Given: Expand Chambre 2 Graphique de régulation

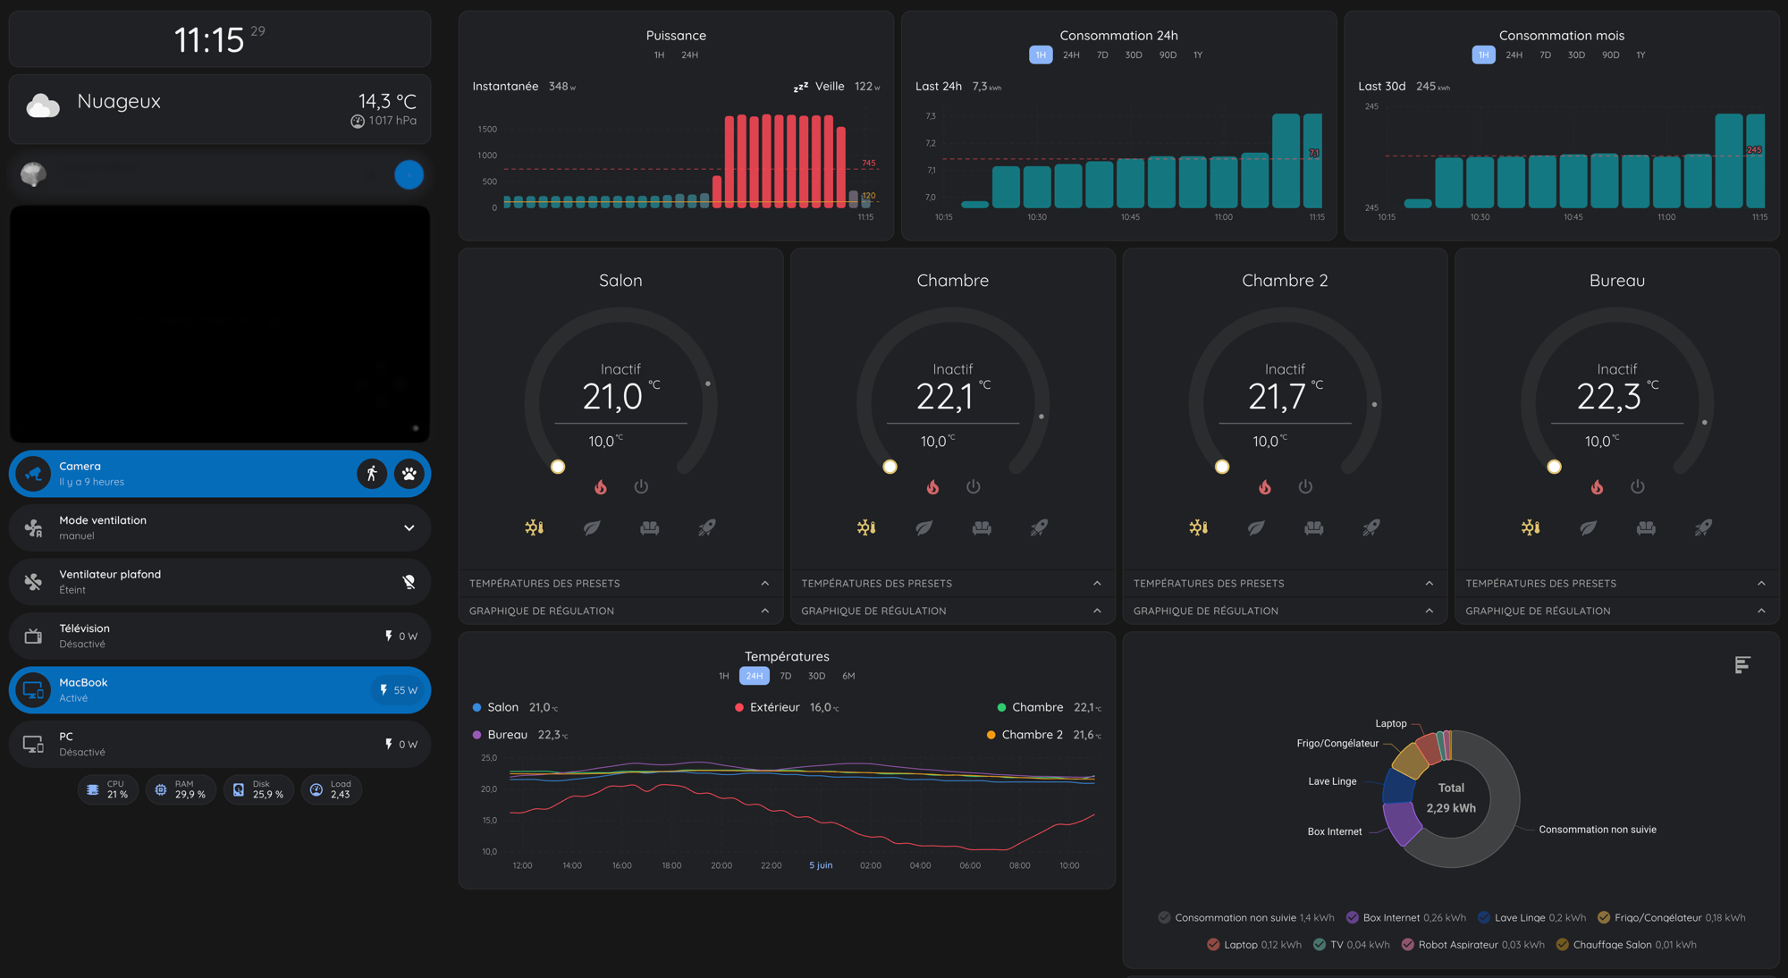Looking at the screenshot, I should [x=1284, y=611].
